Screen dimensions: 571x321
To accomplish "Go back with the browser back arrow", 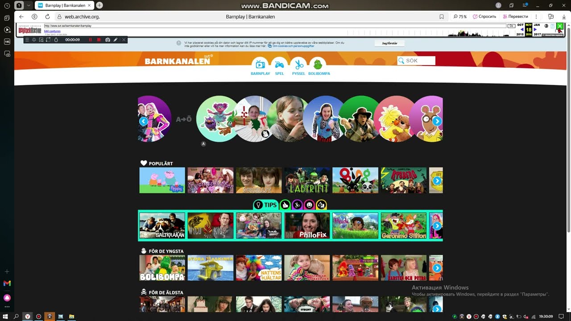I will click(x=21, y=16).
